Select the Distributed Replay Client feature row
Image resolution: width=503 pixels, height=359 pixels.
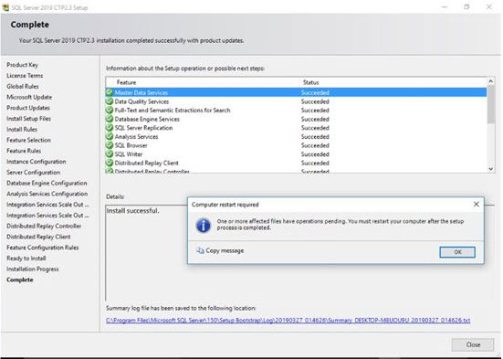pyautogui.click(x=296, y=163)
